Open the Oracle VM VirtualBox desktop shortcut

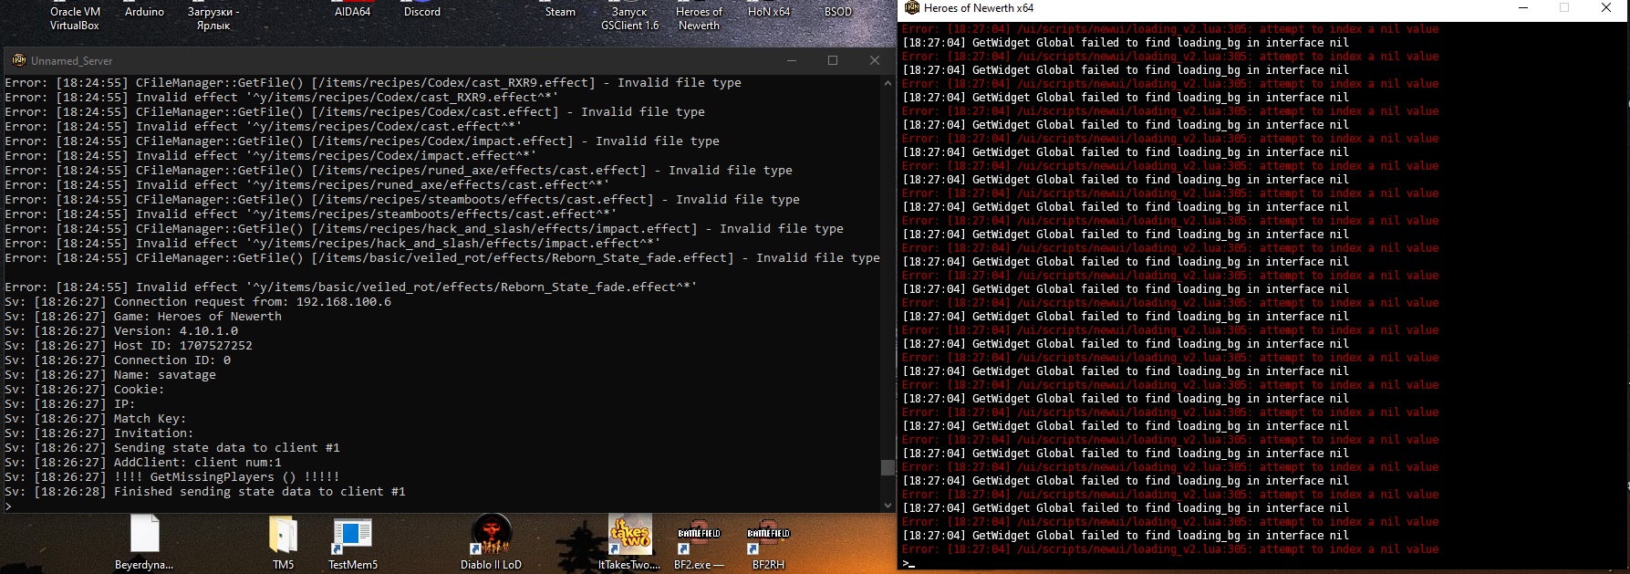(x=75, y=17)
